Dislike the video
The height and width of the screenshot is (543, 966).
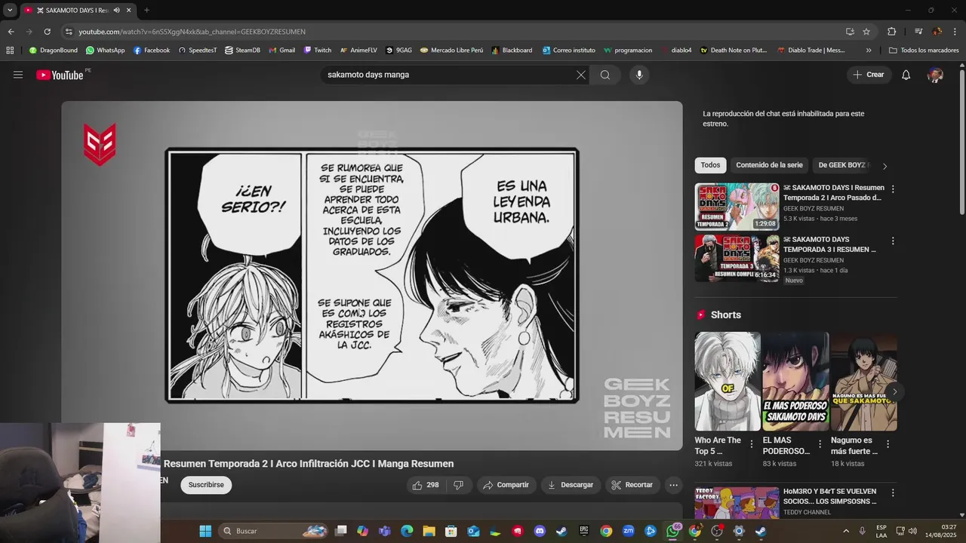click(458, 485)
